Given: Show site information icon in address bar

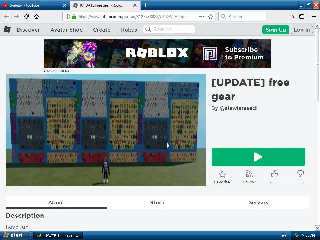Looking at the screenshot, I should coord(68,17).
